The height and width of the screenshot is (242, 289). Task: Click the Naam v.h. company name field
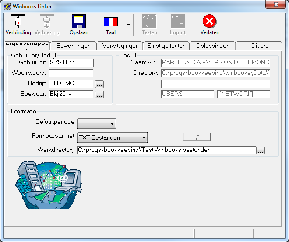click(215, 63)
